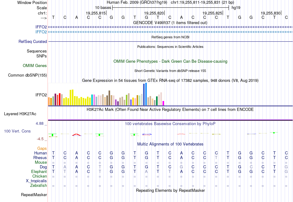293x202 pixels.
Task: Click the RefSeq Curated gene intron line
Action: coord(170,42)
